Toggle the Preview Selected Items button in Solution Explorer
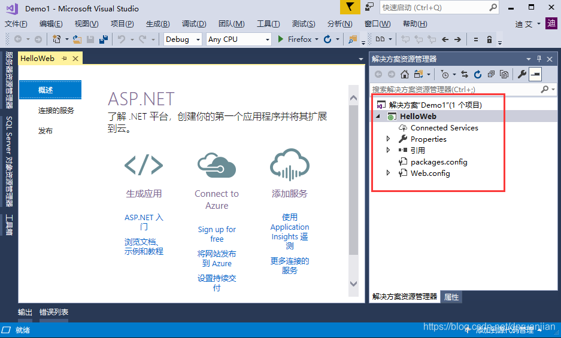This screenshot has width=561, height=338. 535,74
